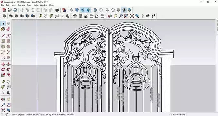Switch to Front view

(86, 16)
